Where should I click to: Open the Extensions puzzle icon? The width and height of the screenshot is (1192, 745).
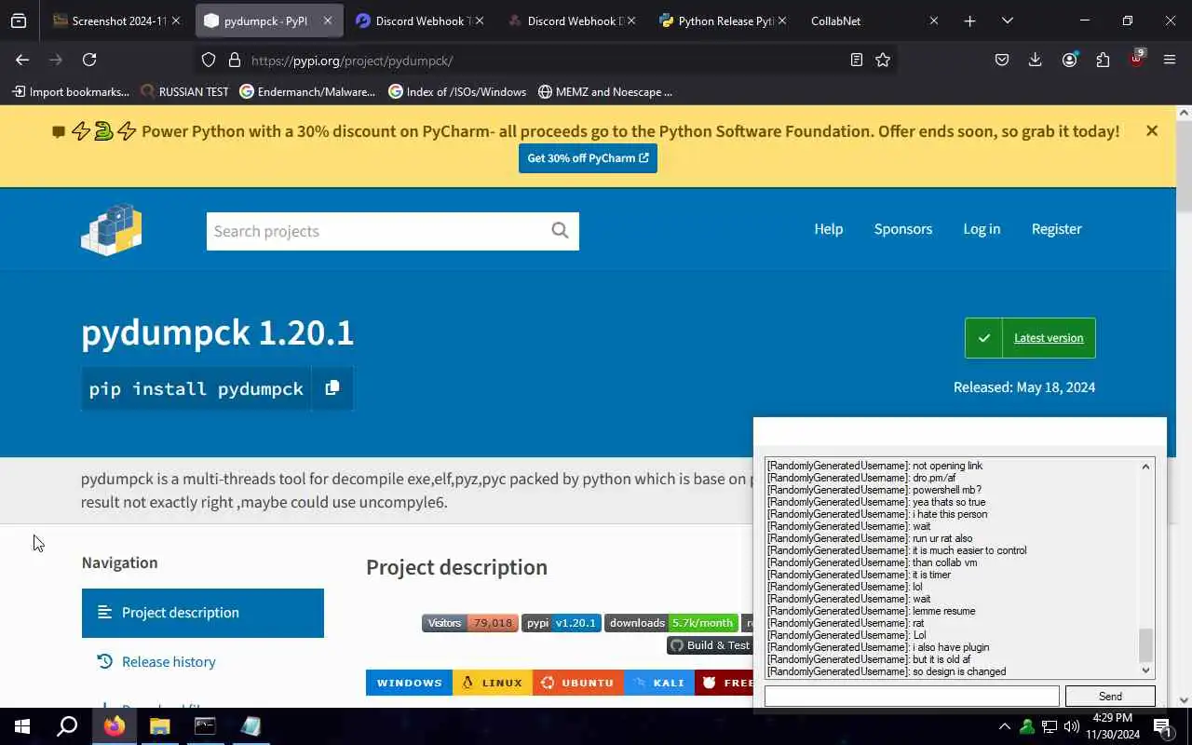[x=1103, y=60]
